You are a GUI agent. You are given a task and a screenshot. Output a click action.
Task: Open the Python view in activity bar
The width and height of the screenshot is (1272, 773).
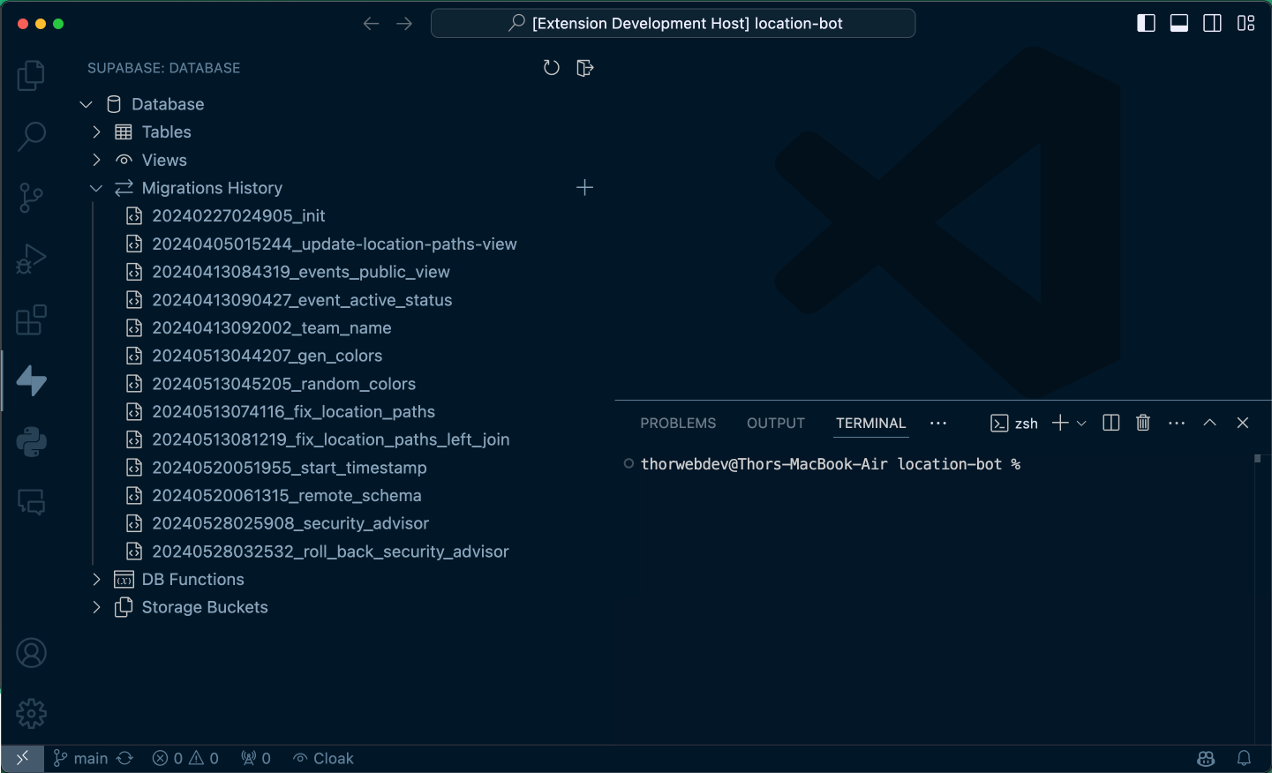pyautogui.click(x=31, y=441)
